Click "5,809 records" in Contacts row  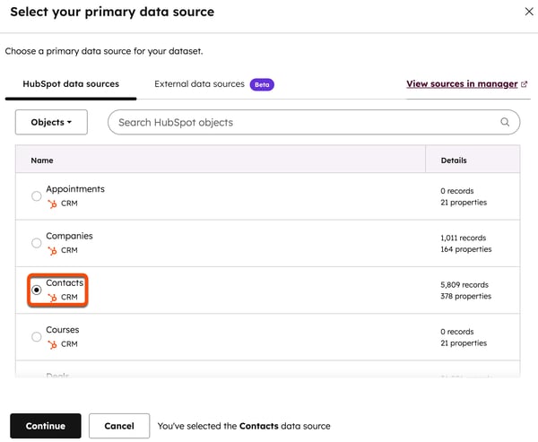pos(464,285)
